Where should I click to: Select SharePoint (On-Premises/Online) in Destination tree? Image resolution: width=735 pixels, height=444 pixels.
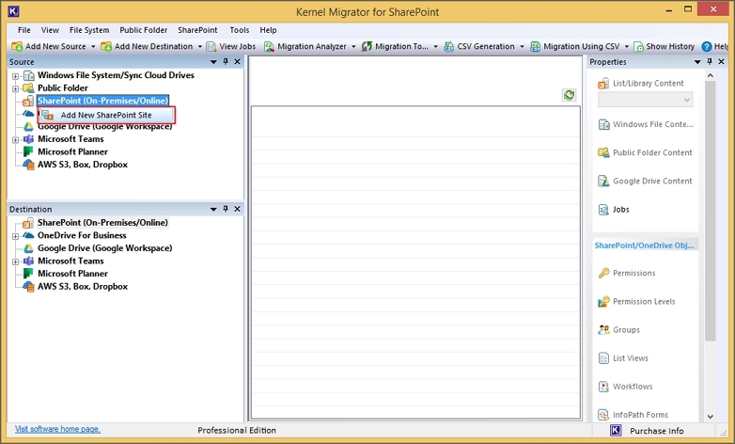click(x=102, y=222)
